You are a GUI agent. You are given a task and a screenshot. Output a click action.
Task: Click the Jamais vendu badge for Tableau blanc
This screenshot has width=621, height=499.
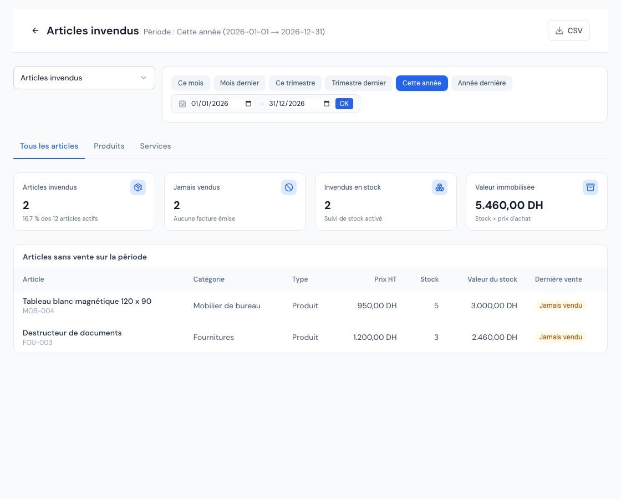(561, 305)
